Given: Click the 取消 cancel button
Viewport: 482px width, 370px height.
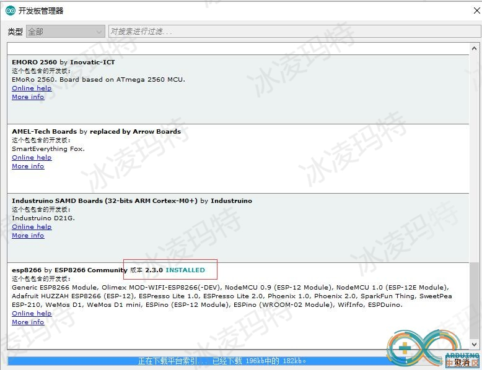Looking at the screenshot, I should [x=462, y=362].
